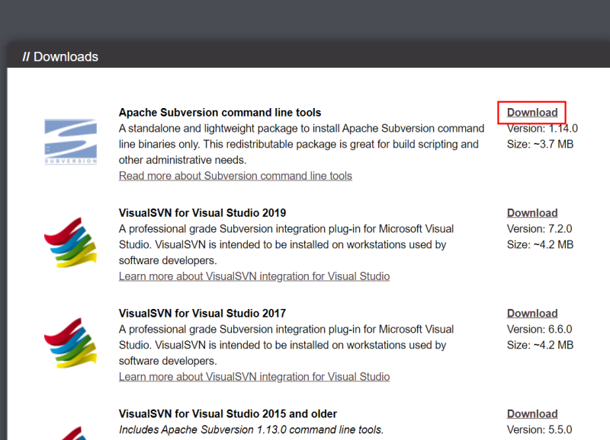This screenshot has height=440, width=610.
Task: Click the Version 7.2.0 text
Action: coord(539,229)
